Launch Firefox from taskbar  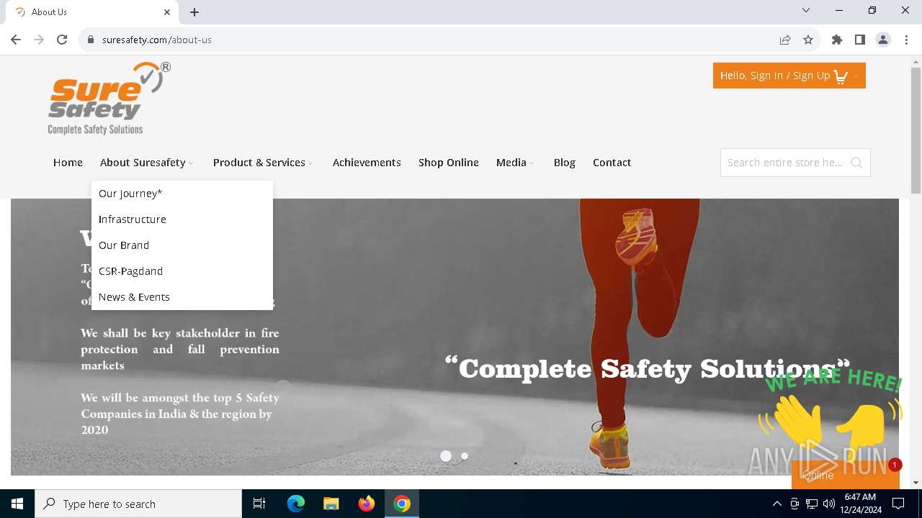pyautogui.click(x=367, y=504)
